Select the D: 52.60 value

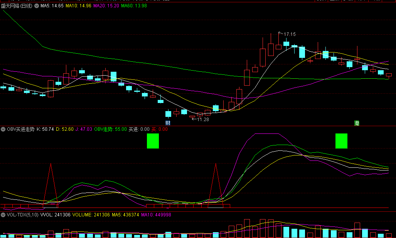pos(65,129)
